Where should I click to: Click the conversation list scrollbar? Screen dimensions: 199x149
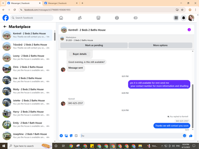(55, 37)
